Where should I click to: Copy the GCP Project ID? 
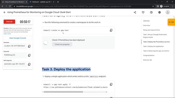[29, 64]
